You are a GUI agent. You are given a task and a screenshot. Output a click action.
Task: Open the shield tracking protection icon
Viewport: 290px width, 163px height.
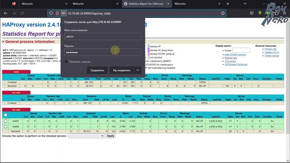pyautogui.click(x=51, y=13)
